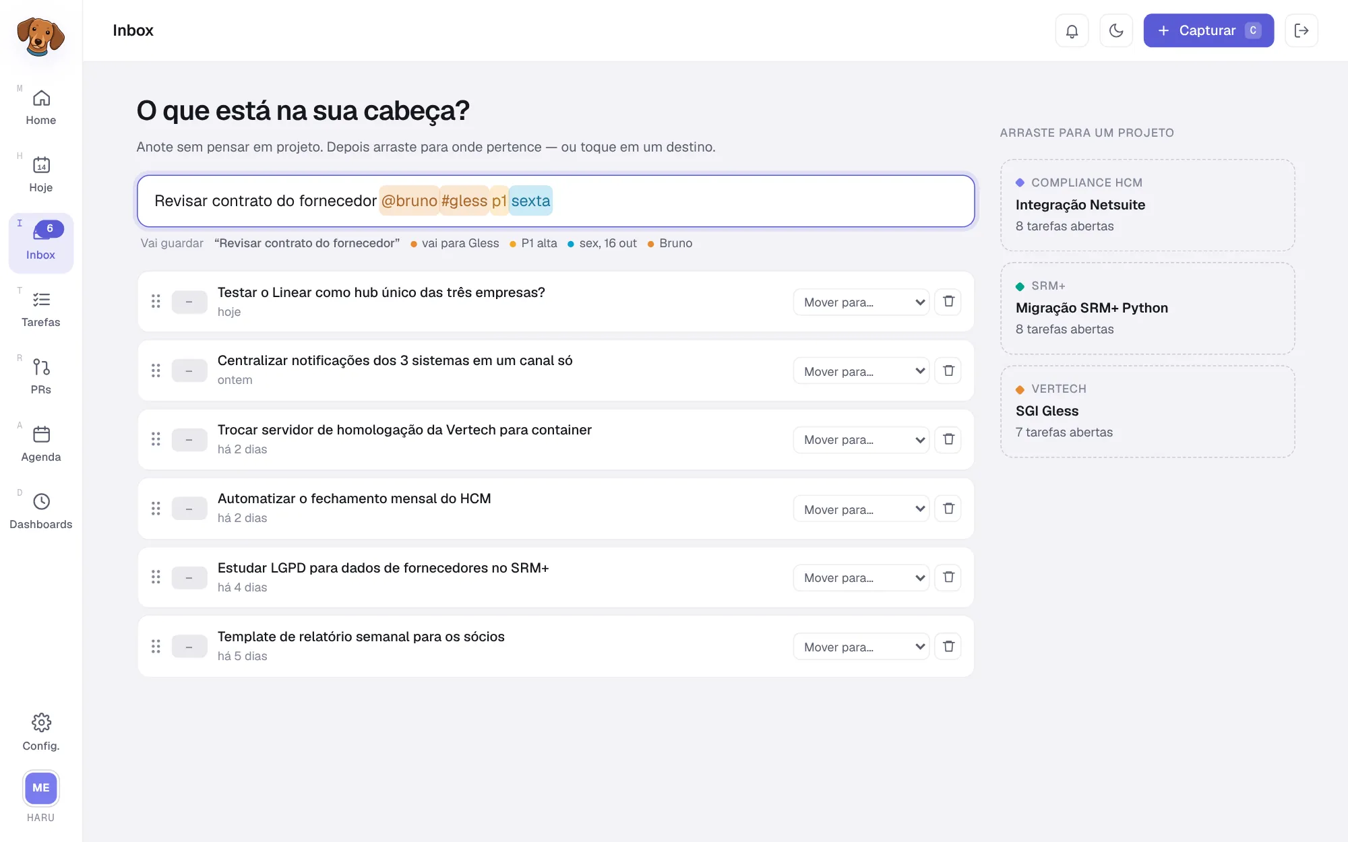Click the sexta date tag in input
The image size is (1348, 842).
click(530, 201)
